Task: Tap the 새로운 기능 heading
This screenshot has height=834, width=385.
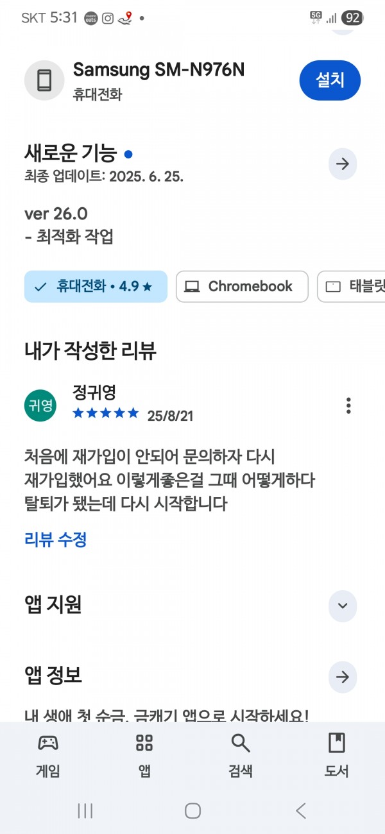Action: pyautogui.click(x=71, y=154)
